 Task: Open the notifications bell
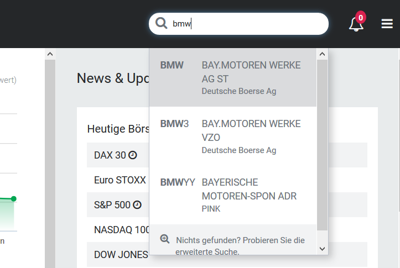(356, 25)
